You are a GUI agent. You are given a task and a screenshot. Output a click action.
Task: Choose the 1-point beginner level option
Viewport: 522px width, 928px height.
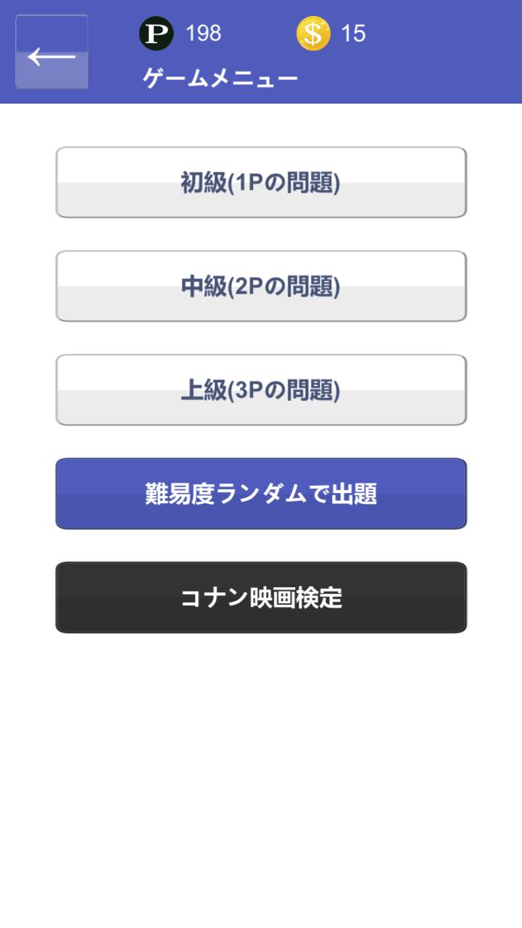coord(261,182)
